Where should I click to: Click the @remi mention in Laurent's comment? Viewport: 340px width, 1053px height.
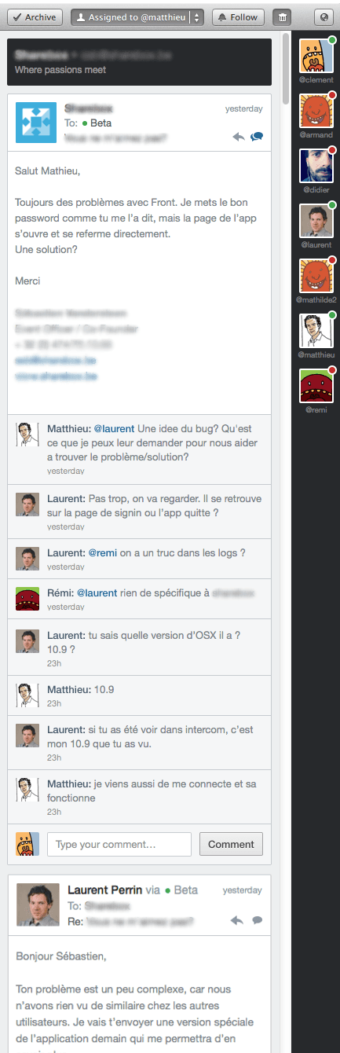click(102, 552)
